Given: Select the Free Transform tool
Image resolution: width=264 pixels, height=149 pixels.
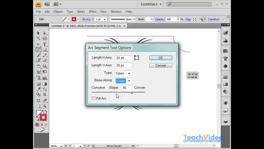Looking at the screenshot, I should (45, 72).
